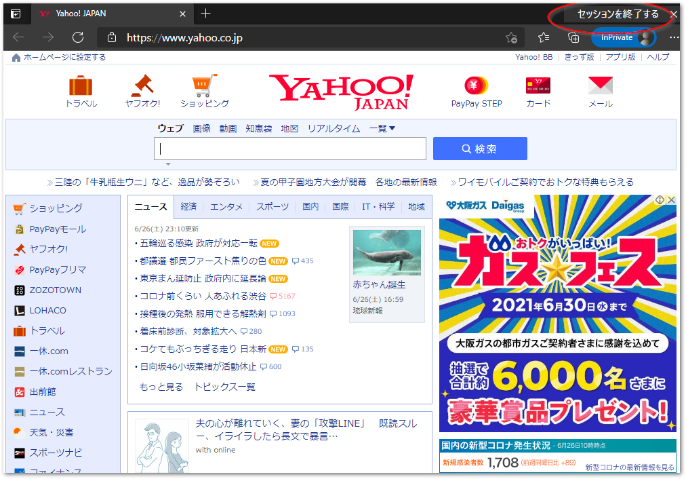686x479 pixels.
Task: Open the dugong 赤ちゃん誕生 thumbnail
Action: point(387,252)
